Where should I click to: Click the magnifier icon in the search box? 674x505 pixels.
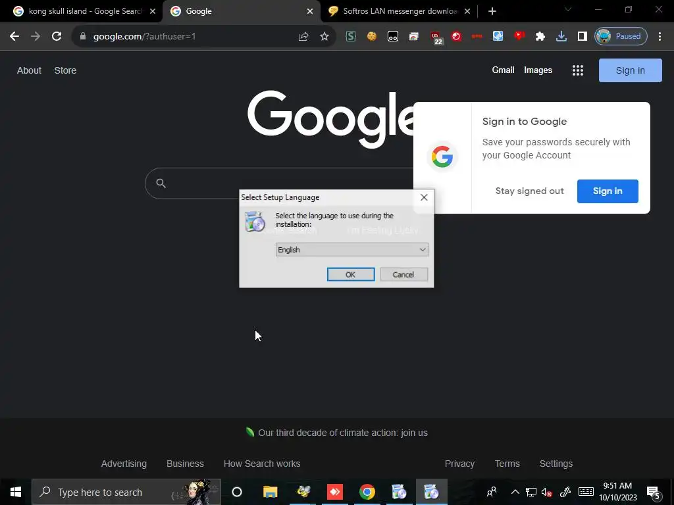161,183
